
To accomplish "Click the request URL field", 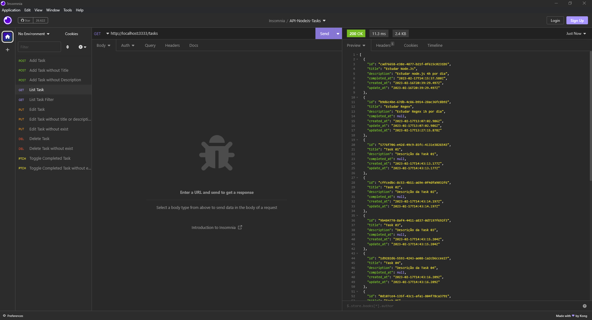I will (212, 34).
